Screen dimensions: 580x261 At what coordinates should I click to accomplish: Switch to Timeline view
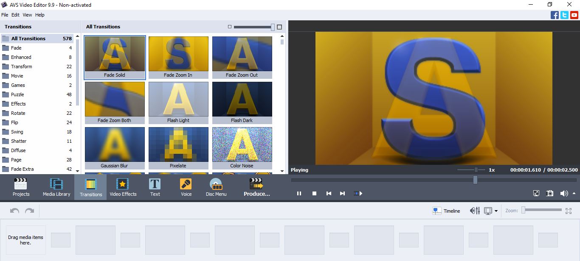click(446, 211)
